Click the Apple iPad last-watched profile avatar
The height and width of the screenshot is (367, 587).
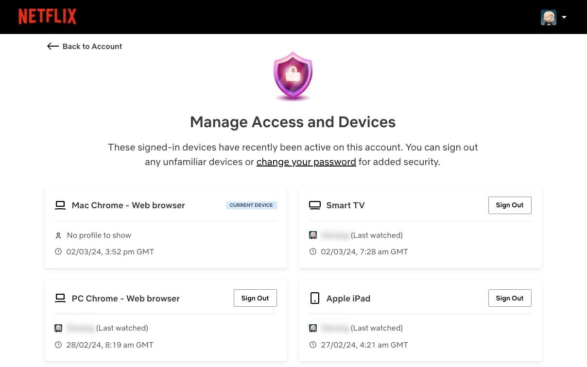(313, 328)
